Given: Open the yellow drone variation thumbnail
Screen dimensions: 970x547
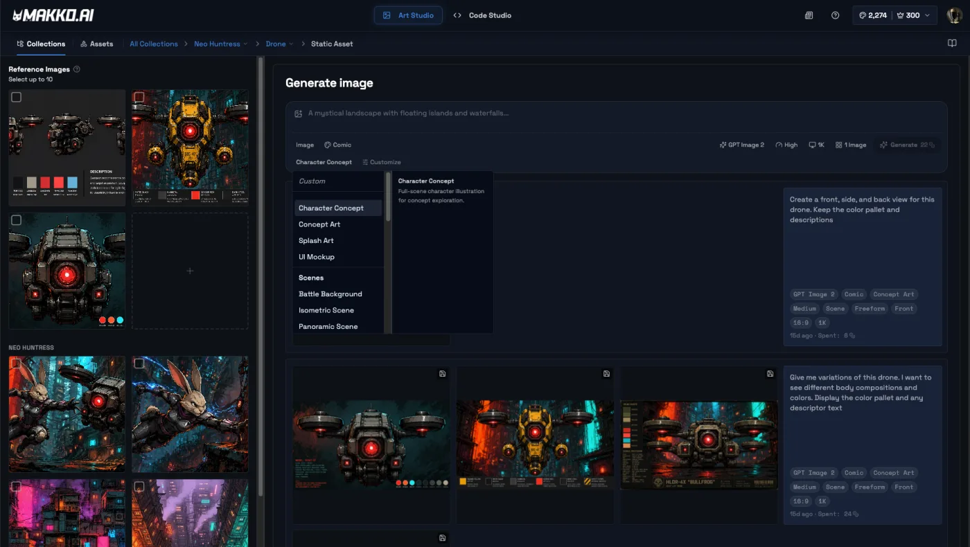Looking at the screenshot, I should [x=535, y=445].
